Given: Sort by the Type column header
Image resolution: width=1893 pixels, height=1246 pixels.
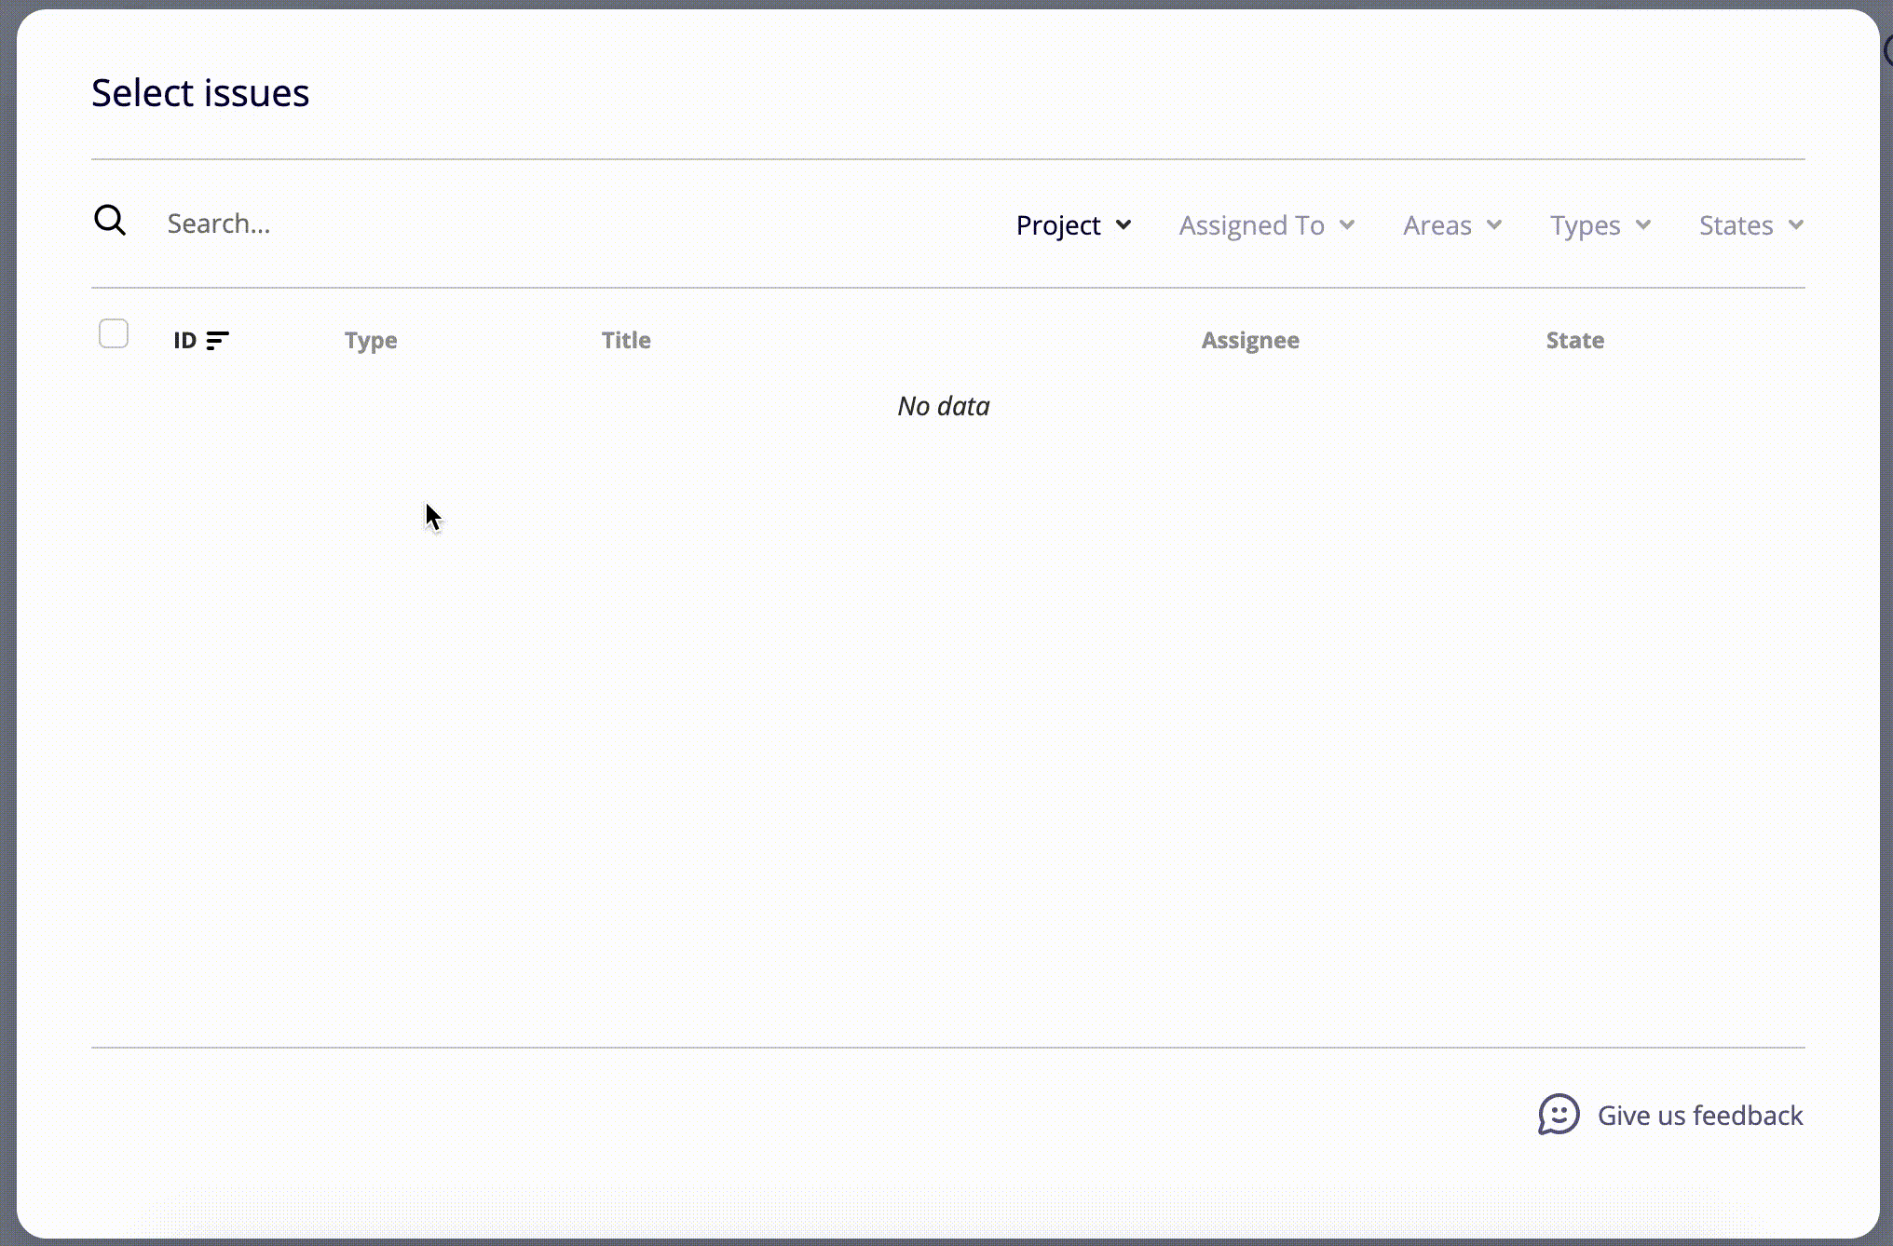Looking at the screenshot, I should 371,341.
